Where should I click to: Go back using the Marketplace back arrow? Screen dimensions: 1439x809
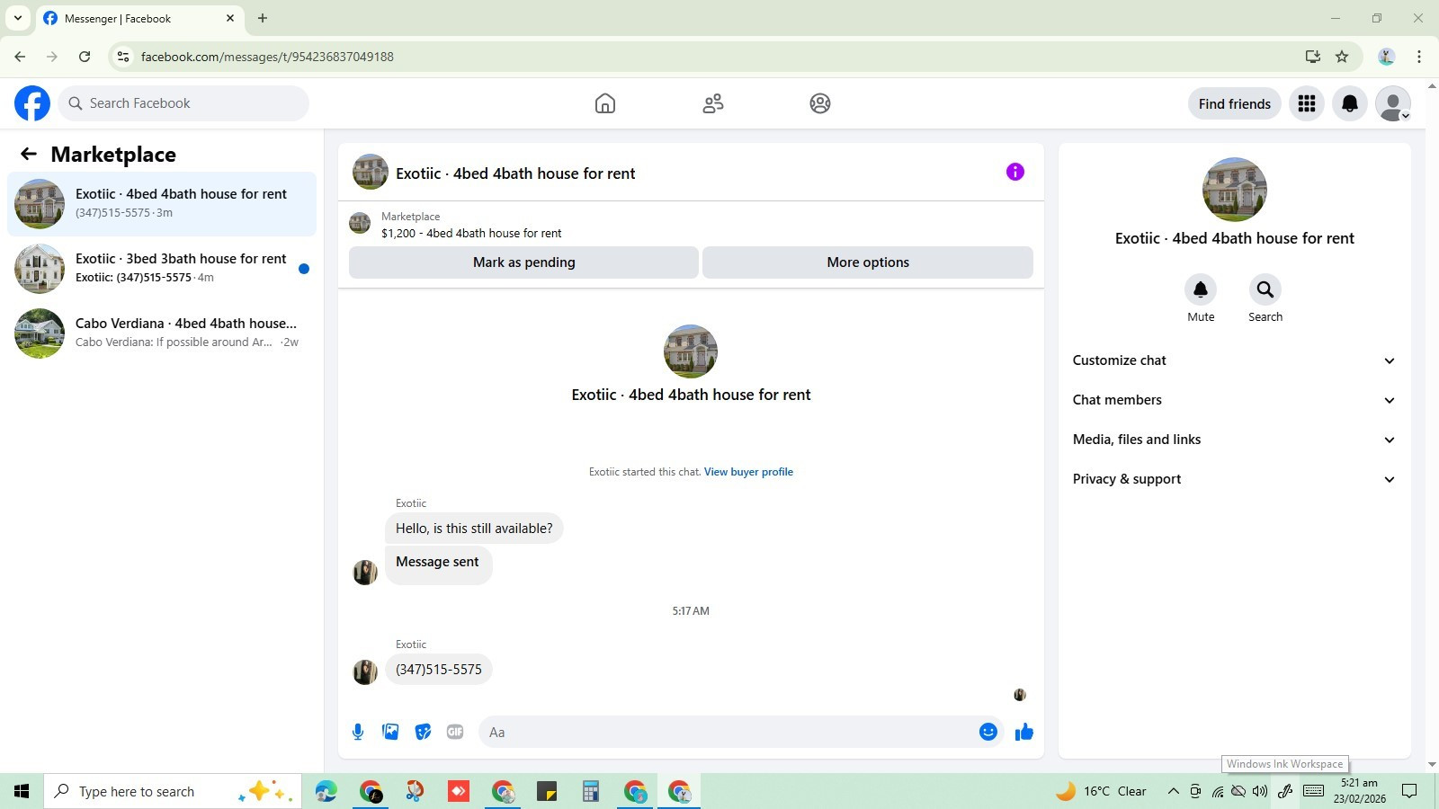pyautogui.click(x=29, y=154)
